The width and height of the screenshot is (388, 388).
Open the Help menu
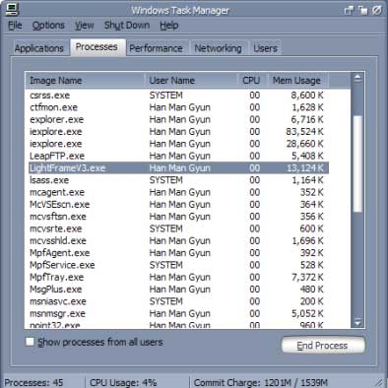point(169,26)
